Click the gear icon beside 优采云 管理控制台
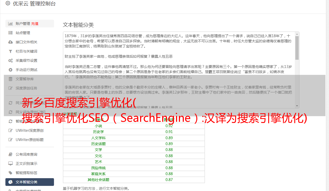 pos(8,3)
